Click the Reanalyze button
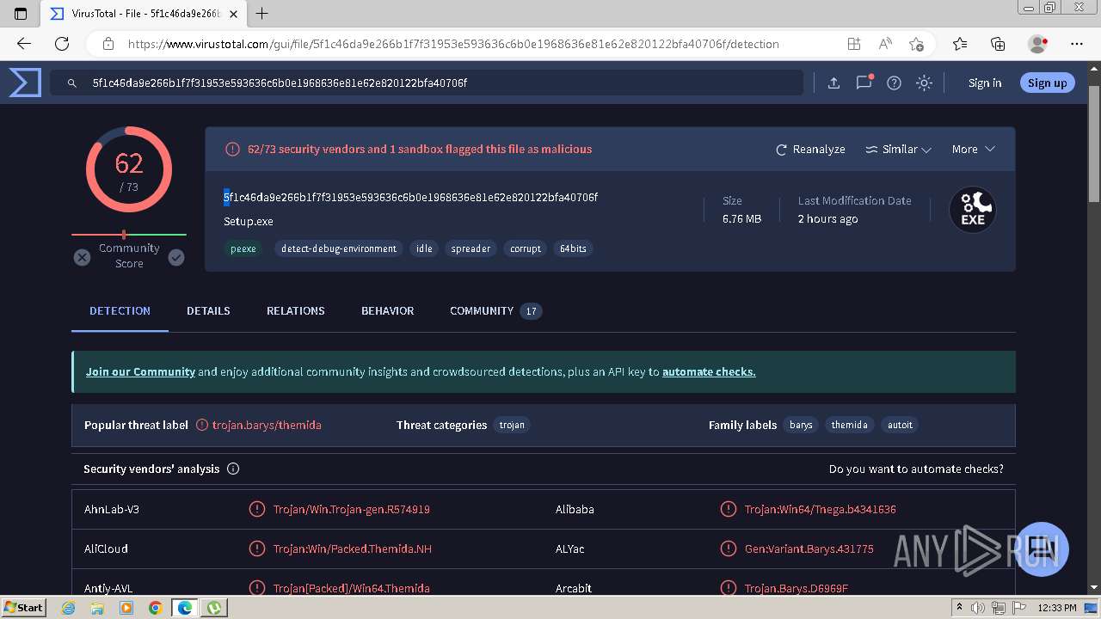The height and width of the screenshot is (619, 1101). [810, 150]
